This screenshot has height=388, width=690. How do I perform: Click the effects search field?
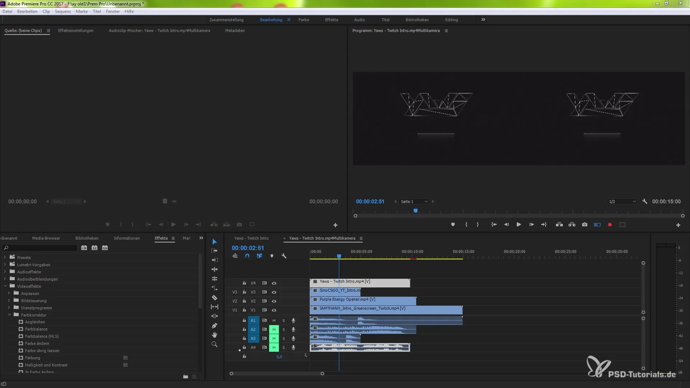[x=40, y=248]
